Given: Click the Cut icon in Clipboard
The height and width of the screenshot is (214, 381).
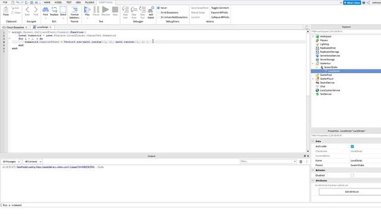Looking at the screenshot, I should point(15,8).
